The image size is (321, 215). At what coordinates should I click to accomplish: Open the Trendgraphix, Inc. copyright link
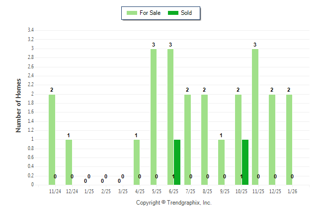click(174, 203)
